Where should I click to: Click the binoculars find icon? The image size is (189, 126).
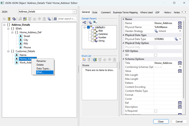(x=55, y=19)
